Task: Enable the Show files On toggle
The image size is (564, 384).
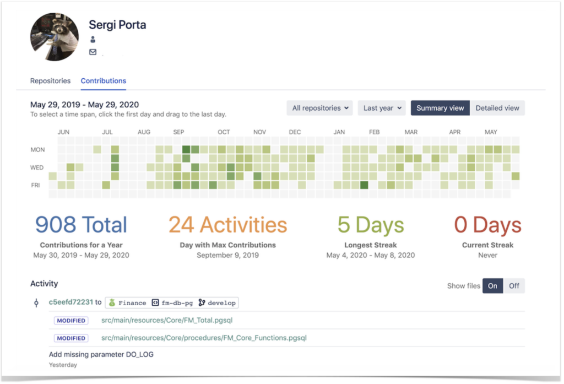Action: (x=492, y=285)
